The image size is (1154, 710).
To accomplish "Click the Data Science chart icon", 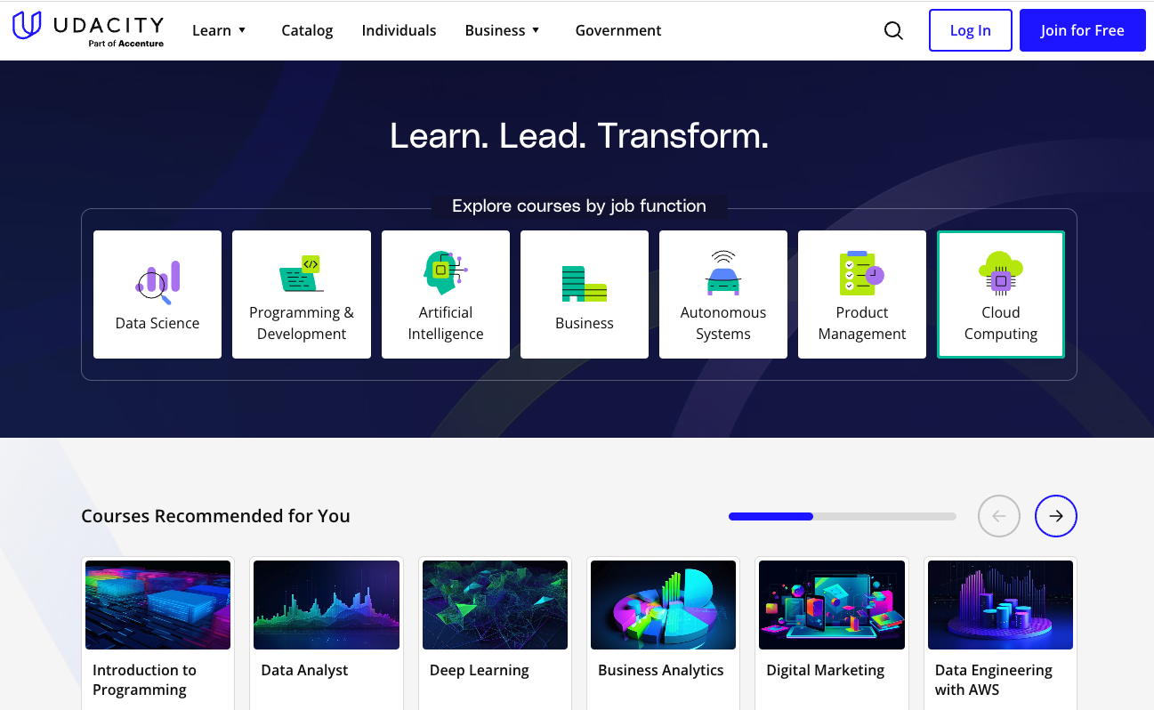I will (157, 282).
